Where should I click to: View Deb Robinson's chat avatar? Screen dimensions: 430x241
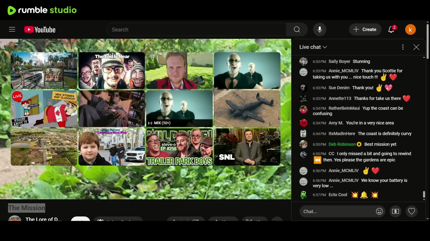point(303,144)
